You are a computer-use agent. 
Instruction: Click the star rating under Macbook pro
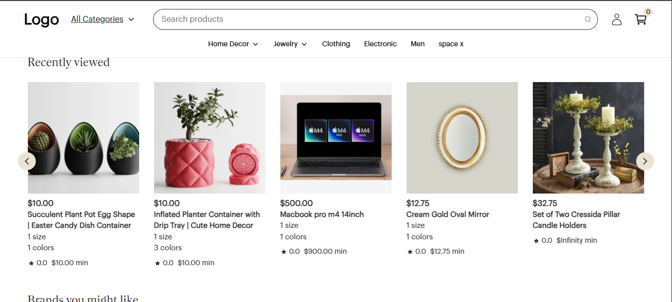pyautogui.click(x=291, y=251)
